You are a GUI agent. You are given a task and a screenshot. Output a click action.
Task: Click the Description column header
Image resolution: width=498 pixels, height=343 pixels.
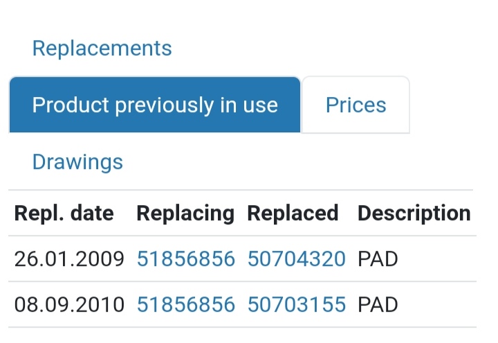[x=414, y=213]
